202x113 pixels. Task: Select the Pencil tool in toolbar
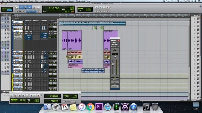tap(38, 8)
